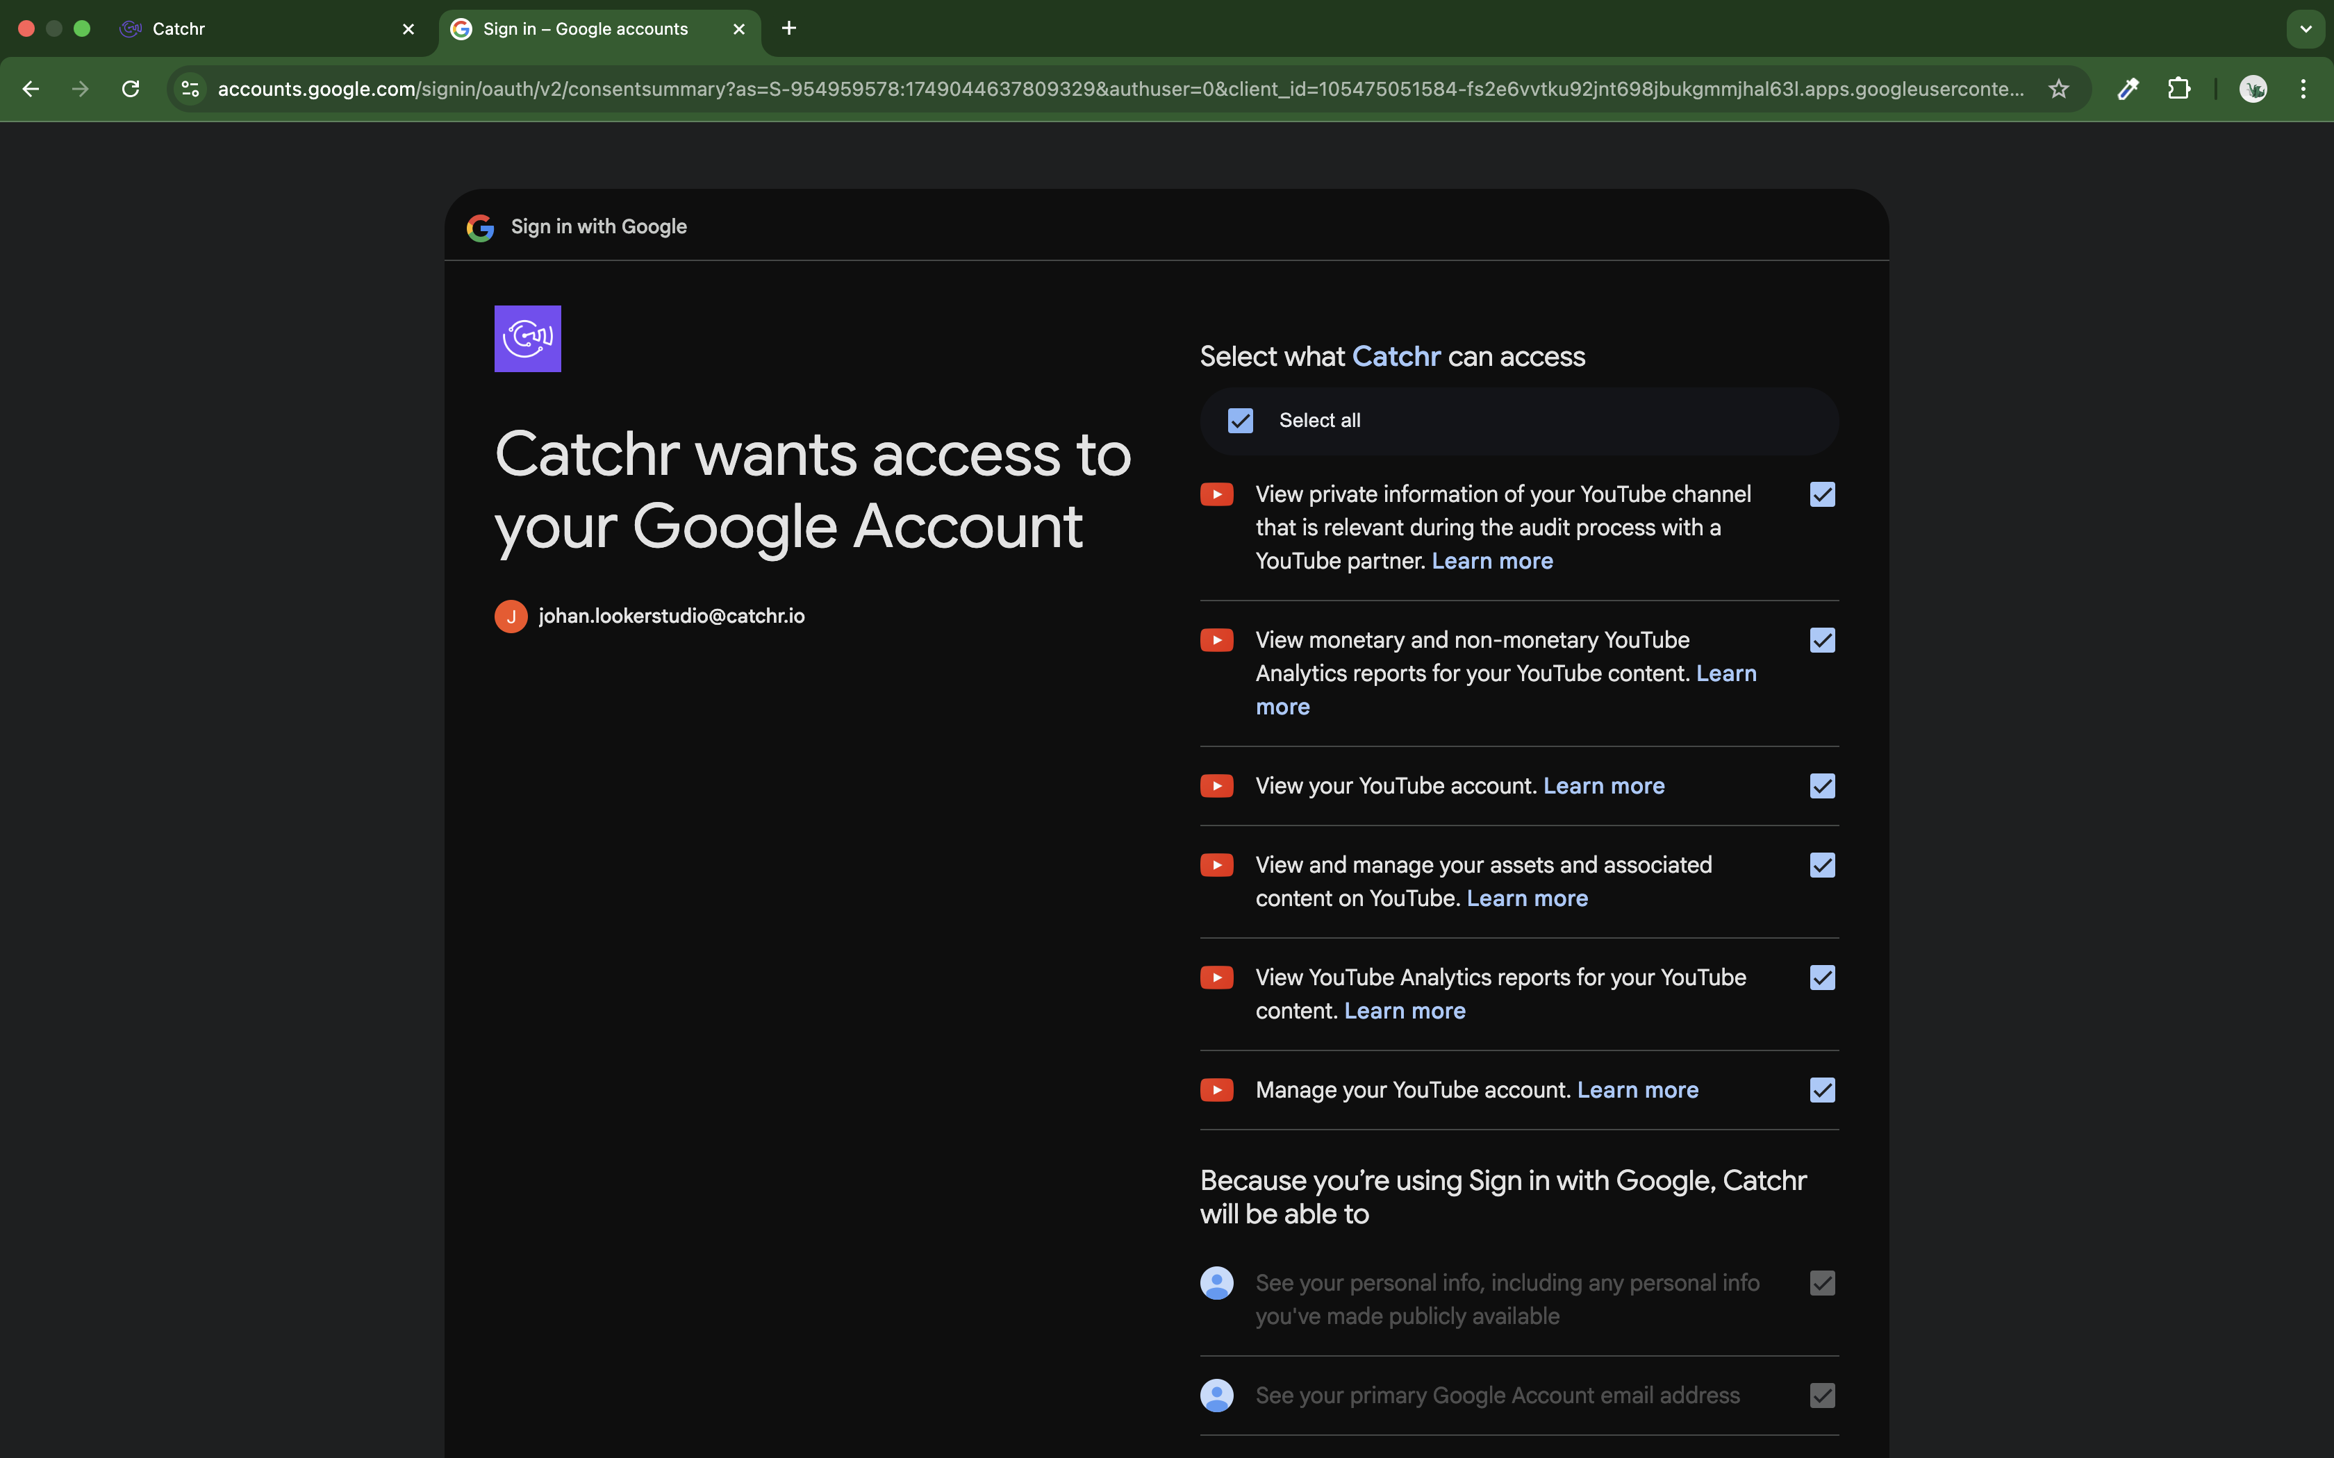Click the purple Catchr app logo
The width and height of the screenshot is (2334, 1458).
[x=527, y=339]
